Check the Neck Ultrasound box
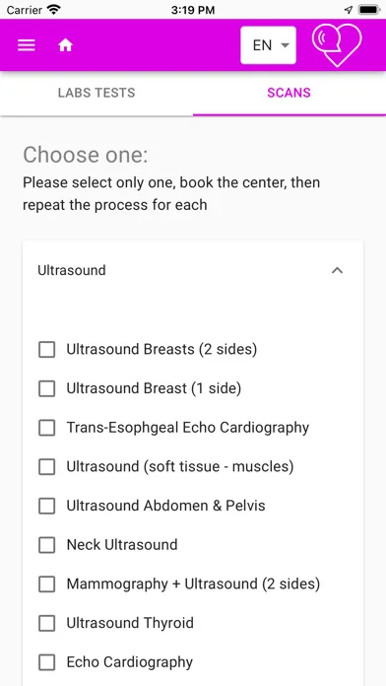This screenshot has height=686, width=386. (x=47, y=545)
